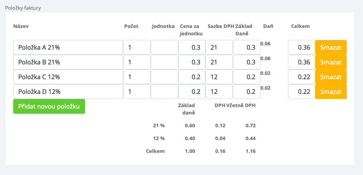Click the name field containing Položka A 21%

[x=68, y=47]
